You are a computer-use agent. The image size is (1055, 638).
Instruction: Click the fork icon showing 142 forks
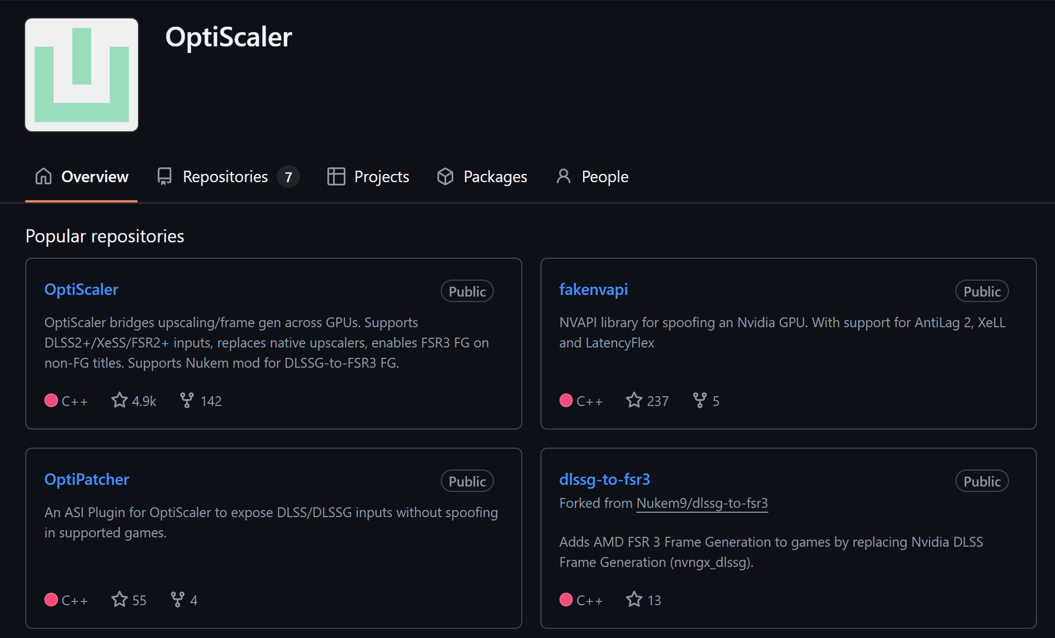tap(186, 400)
